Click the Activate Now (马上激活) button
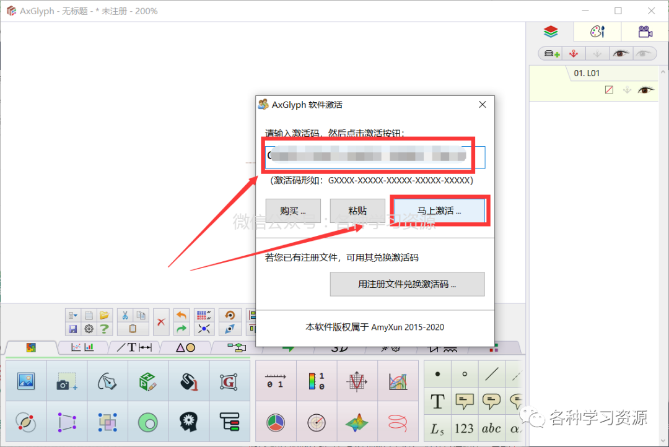This screenshot has width=669, height=447. pos(439,210)
